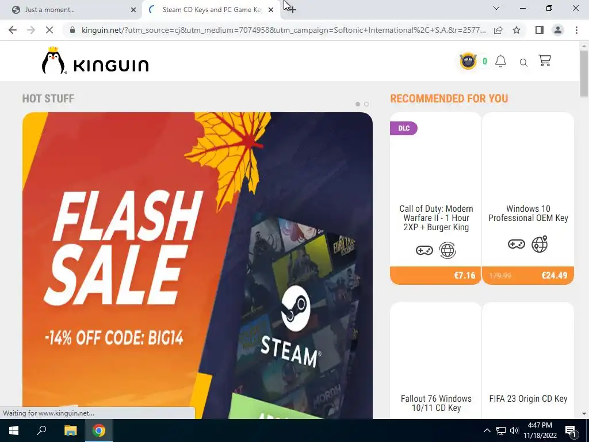
Task: Open Windows 10 Professional OEM Key product
Action: tap(528, 199)
